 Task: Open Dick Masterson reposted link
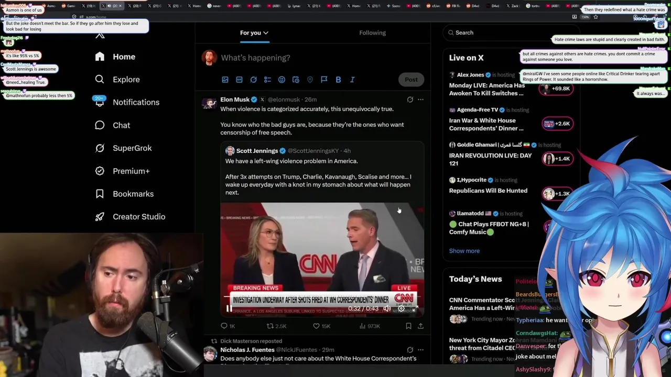[x=251, y=341]
